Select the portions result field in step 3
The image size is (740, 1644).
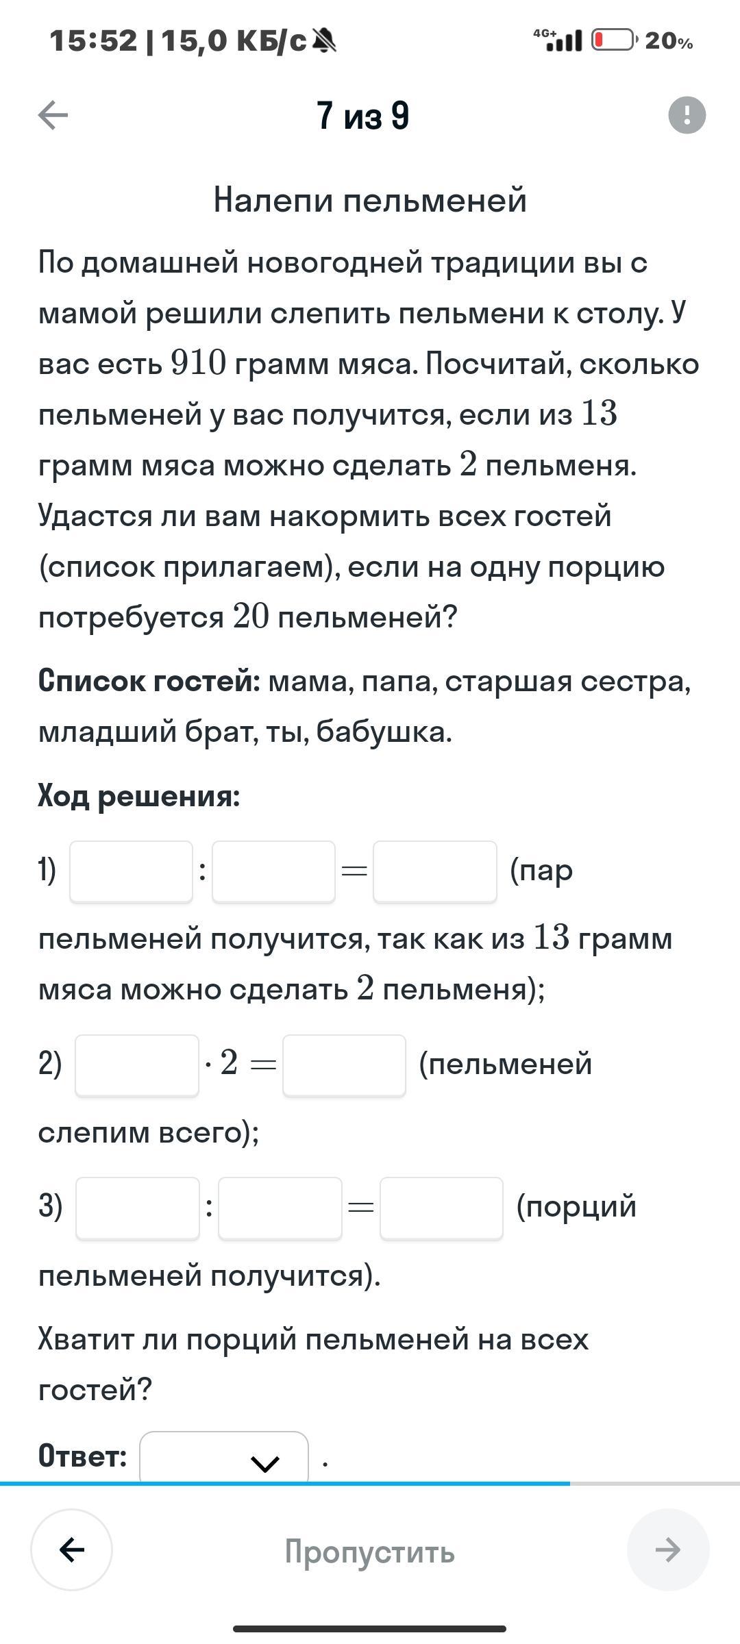click(441, 1208)
